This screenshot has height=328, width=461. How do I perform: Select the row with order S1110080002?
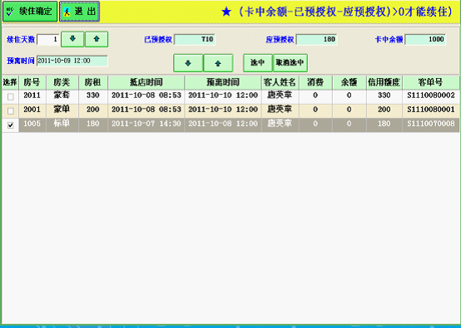(230, 96)
